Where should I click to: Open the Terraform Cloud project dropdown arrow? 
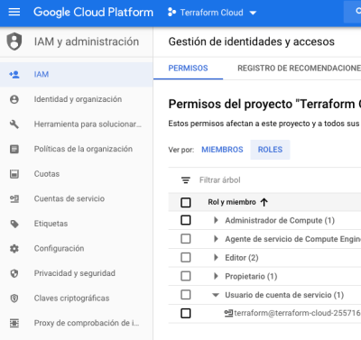pyautogui.click(x=253, y=13)
